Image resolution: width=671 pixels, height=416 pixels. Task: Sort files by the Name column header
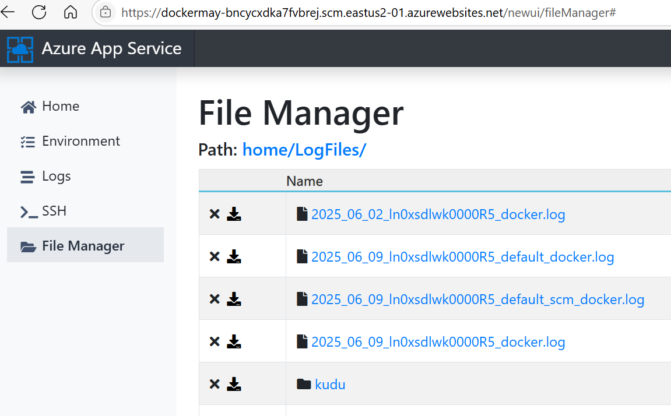coord(304,181)
